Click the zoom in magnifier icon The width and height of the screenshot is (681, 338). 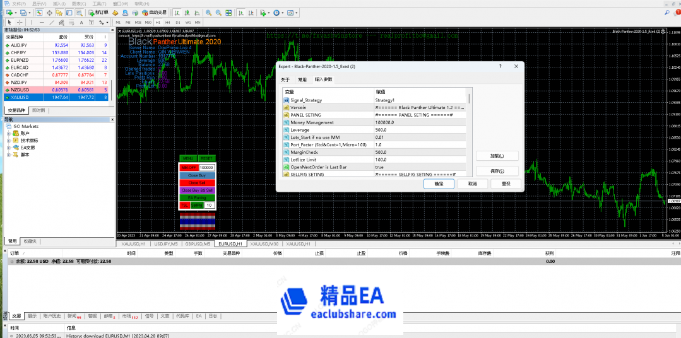click(208, 13)
